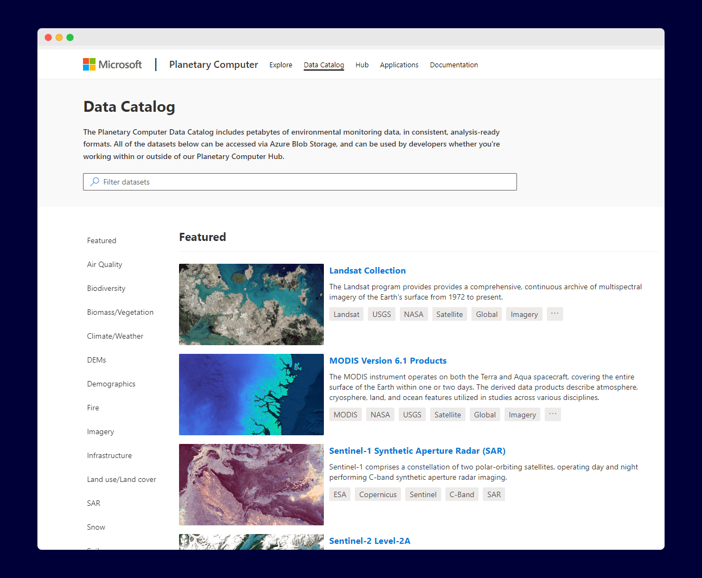Viewport: 702px width, 578px height.
Task: Click the Copernicus tag under Sentinel-1
Action: [378, 494]
